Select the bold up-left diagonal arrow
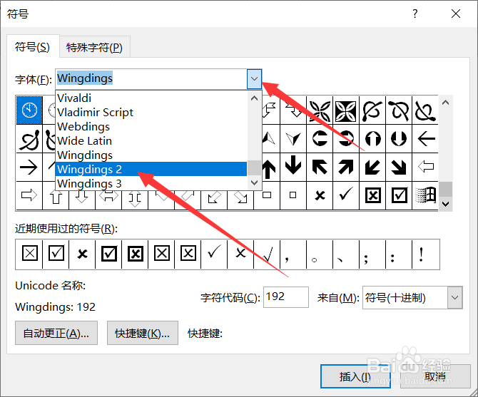 (320, 167)
